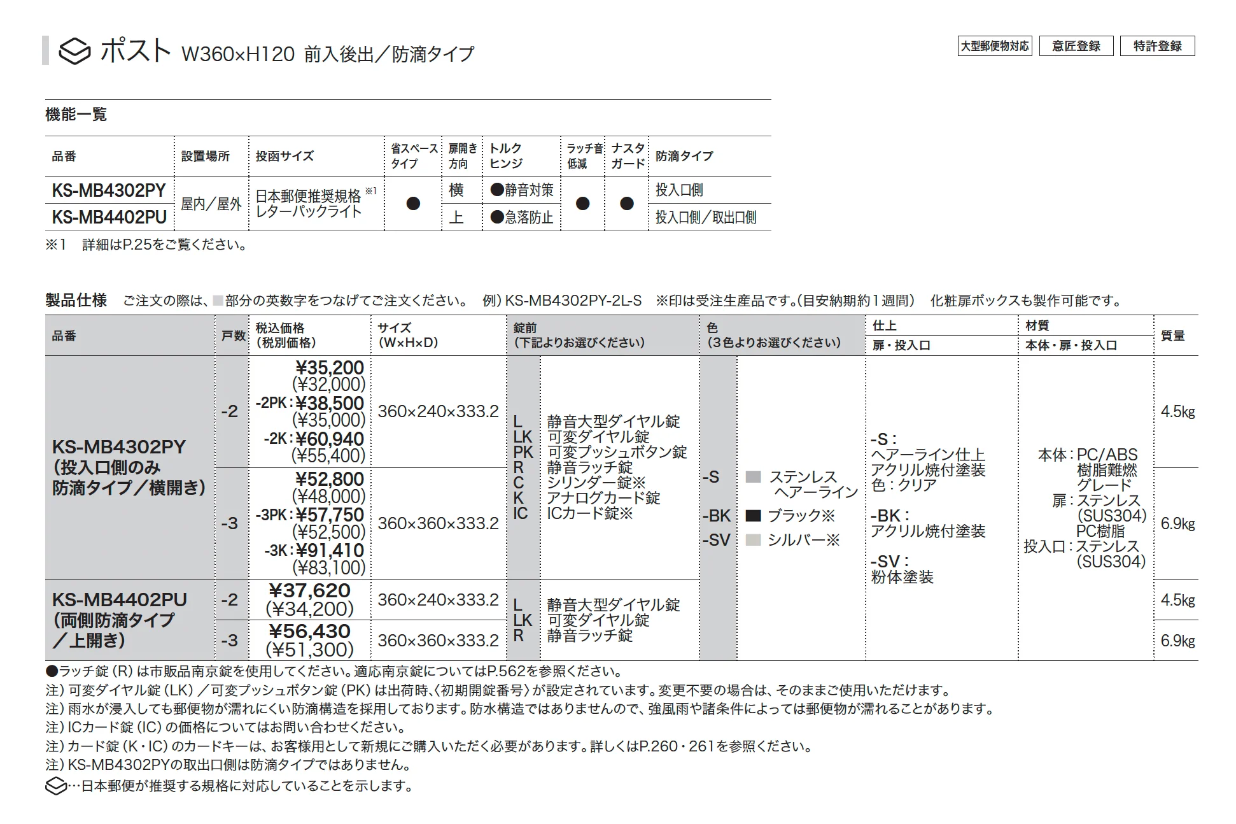Click the ●急落防止 hinge cell
This screenshot has height=824, width=1236.
(x=522, y=217)
